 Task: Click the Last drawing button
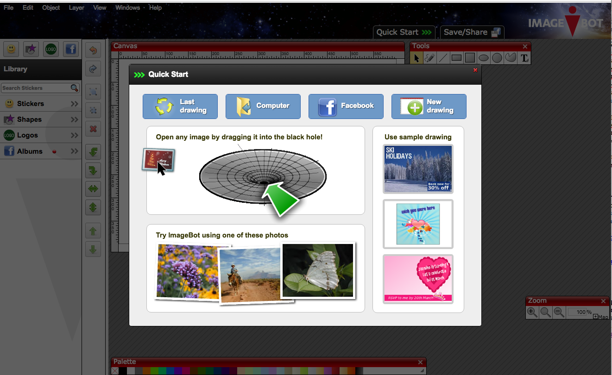tap(180, 106)
